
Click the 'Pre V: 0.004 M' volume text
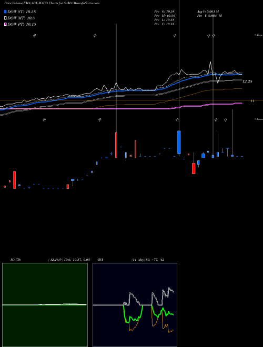(x=209, y=16)
